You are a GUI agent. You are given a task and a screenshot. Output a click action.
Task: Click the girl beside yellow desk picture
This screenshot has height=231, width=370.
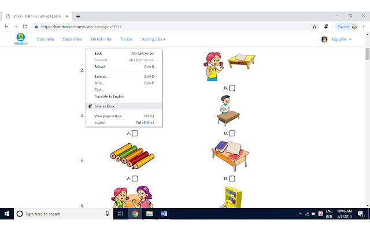click(230, 66)
